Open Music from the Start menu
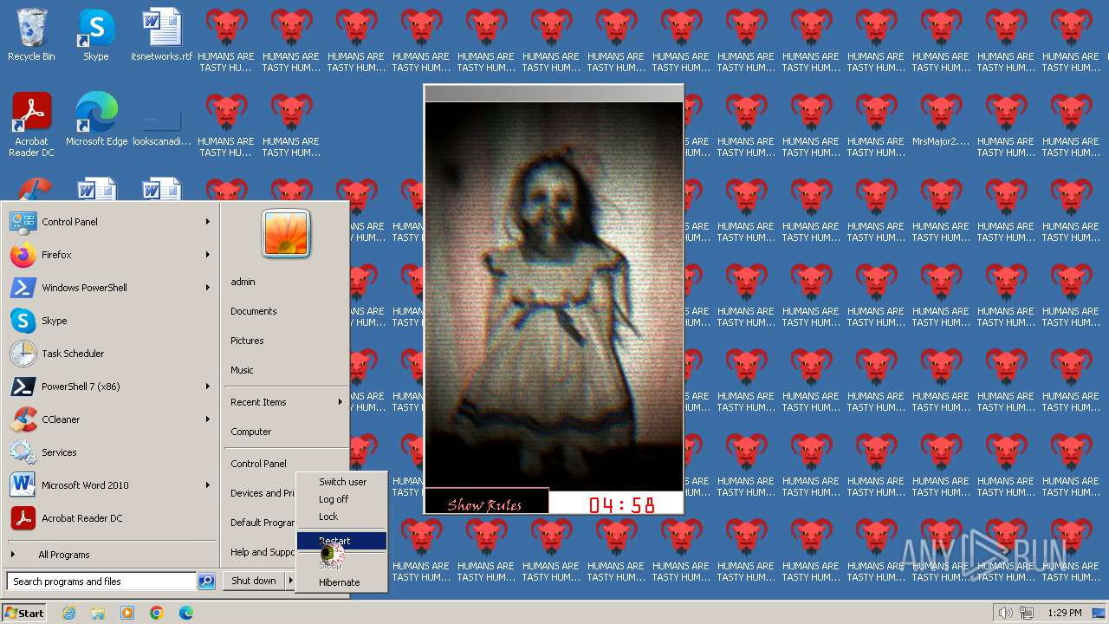 (x=242, y=370)
